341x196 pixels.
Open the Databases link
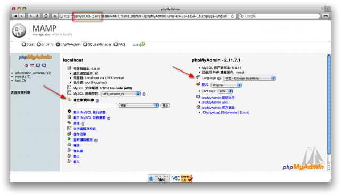pyautogui.click(x=78, y=151)
